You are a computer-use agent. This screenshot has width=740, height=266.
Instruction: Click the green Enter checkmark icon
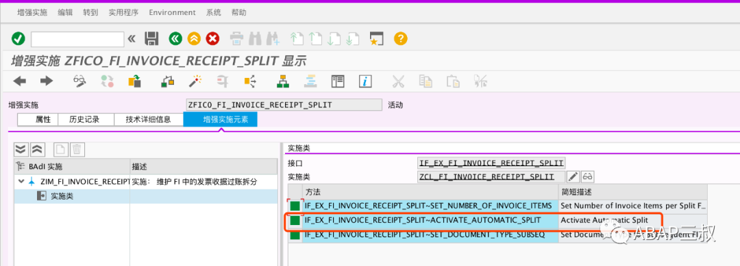18,38
